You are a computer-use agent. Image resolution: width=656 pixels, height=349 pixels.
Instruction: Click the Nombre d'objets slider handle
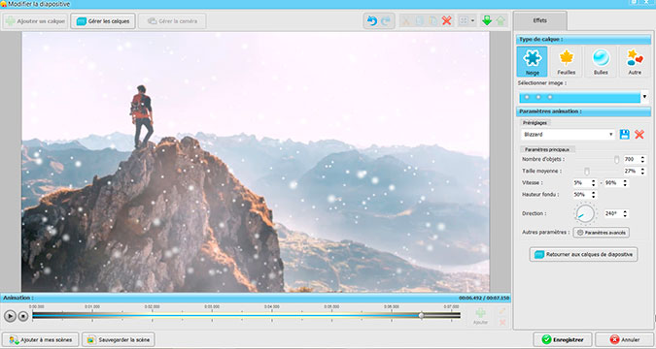tap(616, 159)
